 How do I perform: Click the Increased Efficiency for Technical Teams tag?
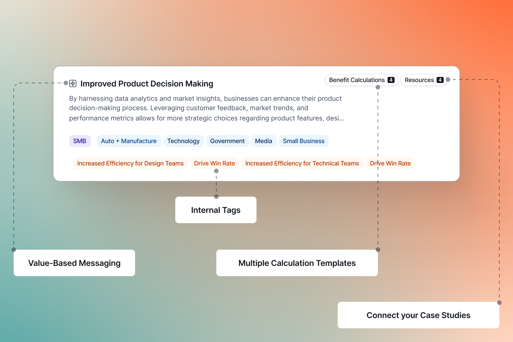[302, 163]
